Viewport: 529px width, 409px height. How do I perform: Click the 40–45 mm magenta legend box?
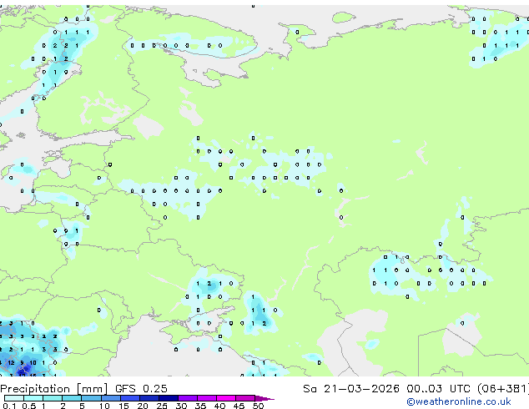[226, 398]
